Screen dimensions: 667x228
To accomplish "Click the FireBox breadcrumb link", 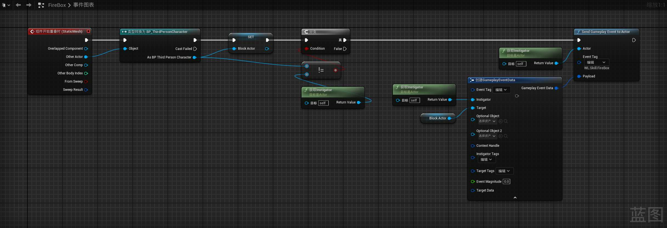I will [x=57, y=5].
